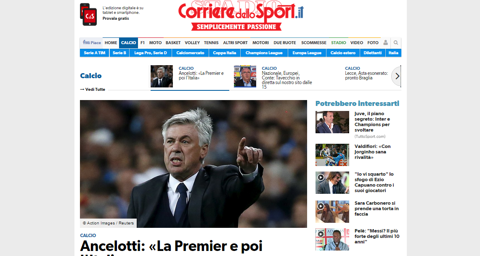Open the Calciomercato submenu tab
This screenshot has width=480, height=256.
pos(190,53)
